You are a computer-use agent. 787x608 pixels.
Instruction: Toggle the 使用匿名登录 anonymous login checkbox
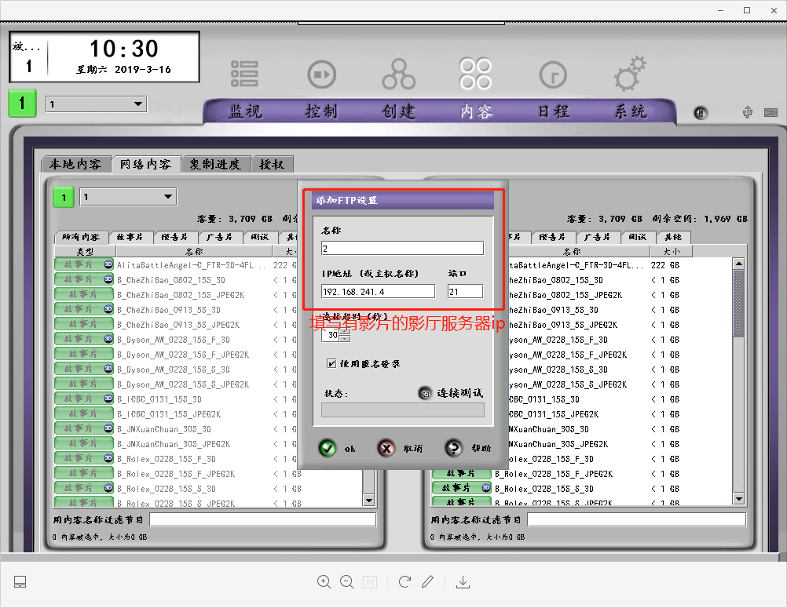click(x=332, y=363)
